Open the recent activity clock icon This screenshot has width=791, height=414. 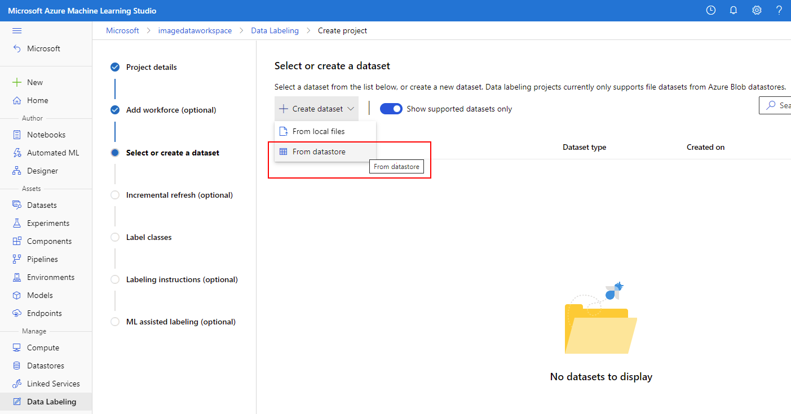tap(711, 10)
